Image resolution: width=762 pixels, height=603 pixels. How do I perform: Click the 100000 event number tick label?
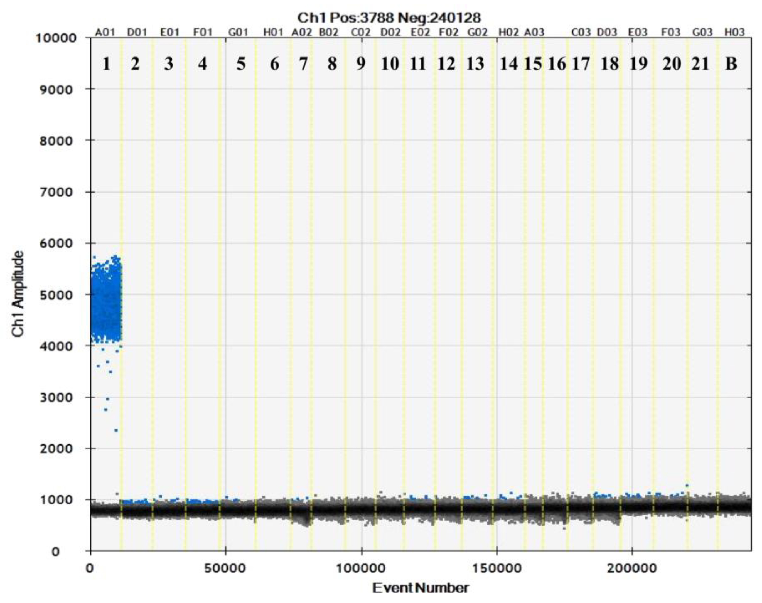tap(362, 568)
